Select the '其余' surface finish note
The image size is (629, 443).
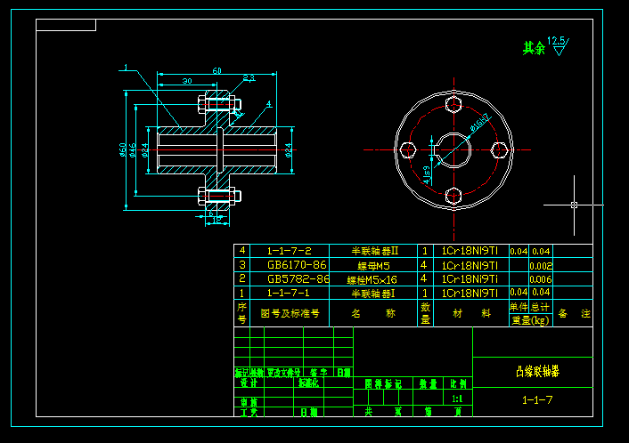(x=534, y=48)
